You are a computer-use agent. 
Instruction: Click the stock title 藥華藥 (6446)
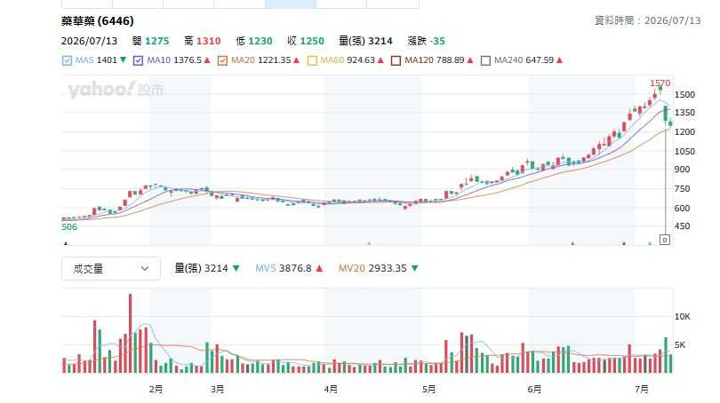coord(98,21)
